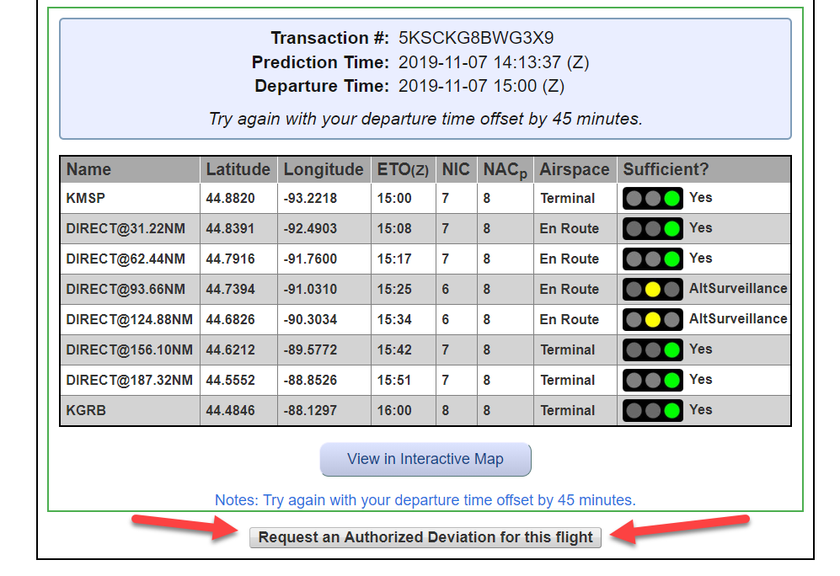Open the interactive map view
Image resolution: width=840 pixels, height=576 pixels.
pyautogui.click(x=425, y=459)
